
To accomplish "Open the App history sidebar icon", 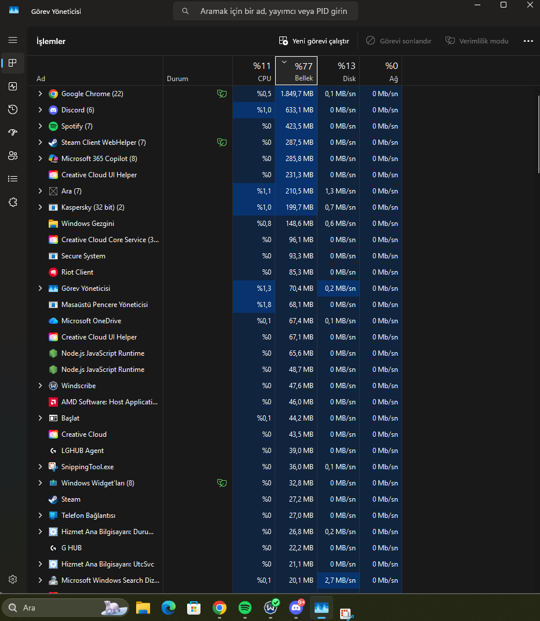I will (x=13, y=109).
